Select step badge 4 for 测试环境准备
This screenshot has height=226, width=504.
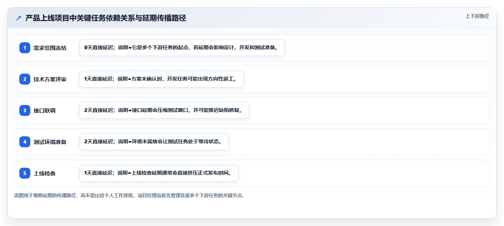point(25,142)
